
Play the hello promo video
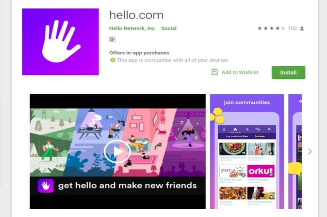117,151
